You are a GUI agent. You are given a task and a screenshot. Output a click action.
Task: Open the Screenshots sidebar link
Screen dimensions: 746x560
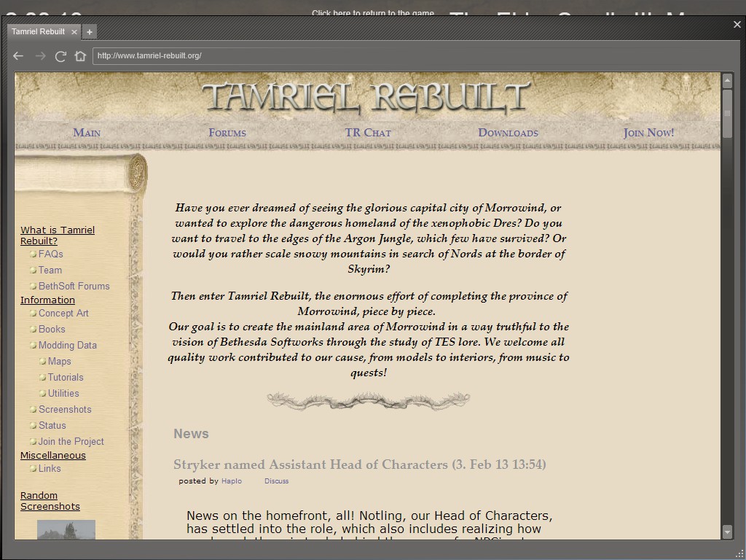[x=65, y=410]
